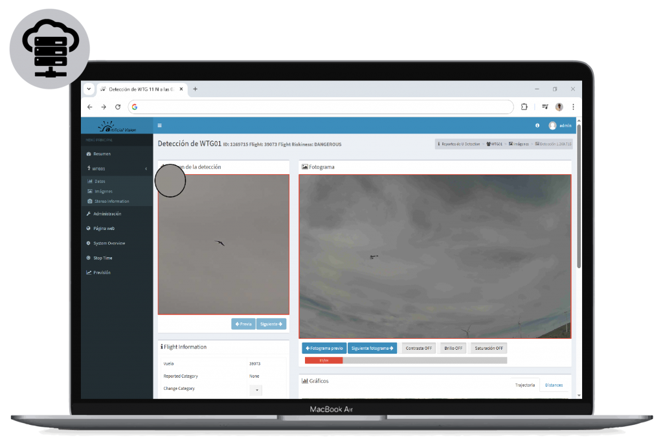Open Administración in the sidebar
663x445 pixels.
pyautogui.click(x=107, y=214)
